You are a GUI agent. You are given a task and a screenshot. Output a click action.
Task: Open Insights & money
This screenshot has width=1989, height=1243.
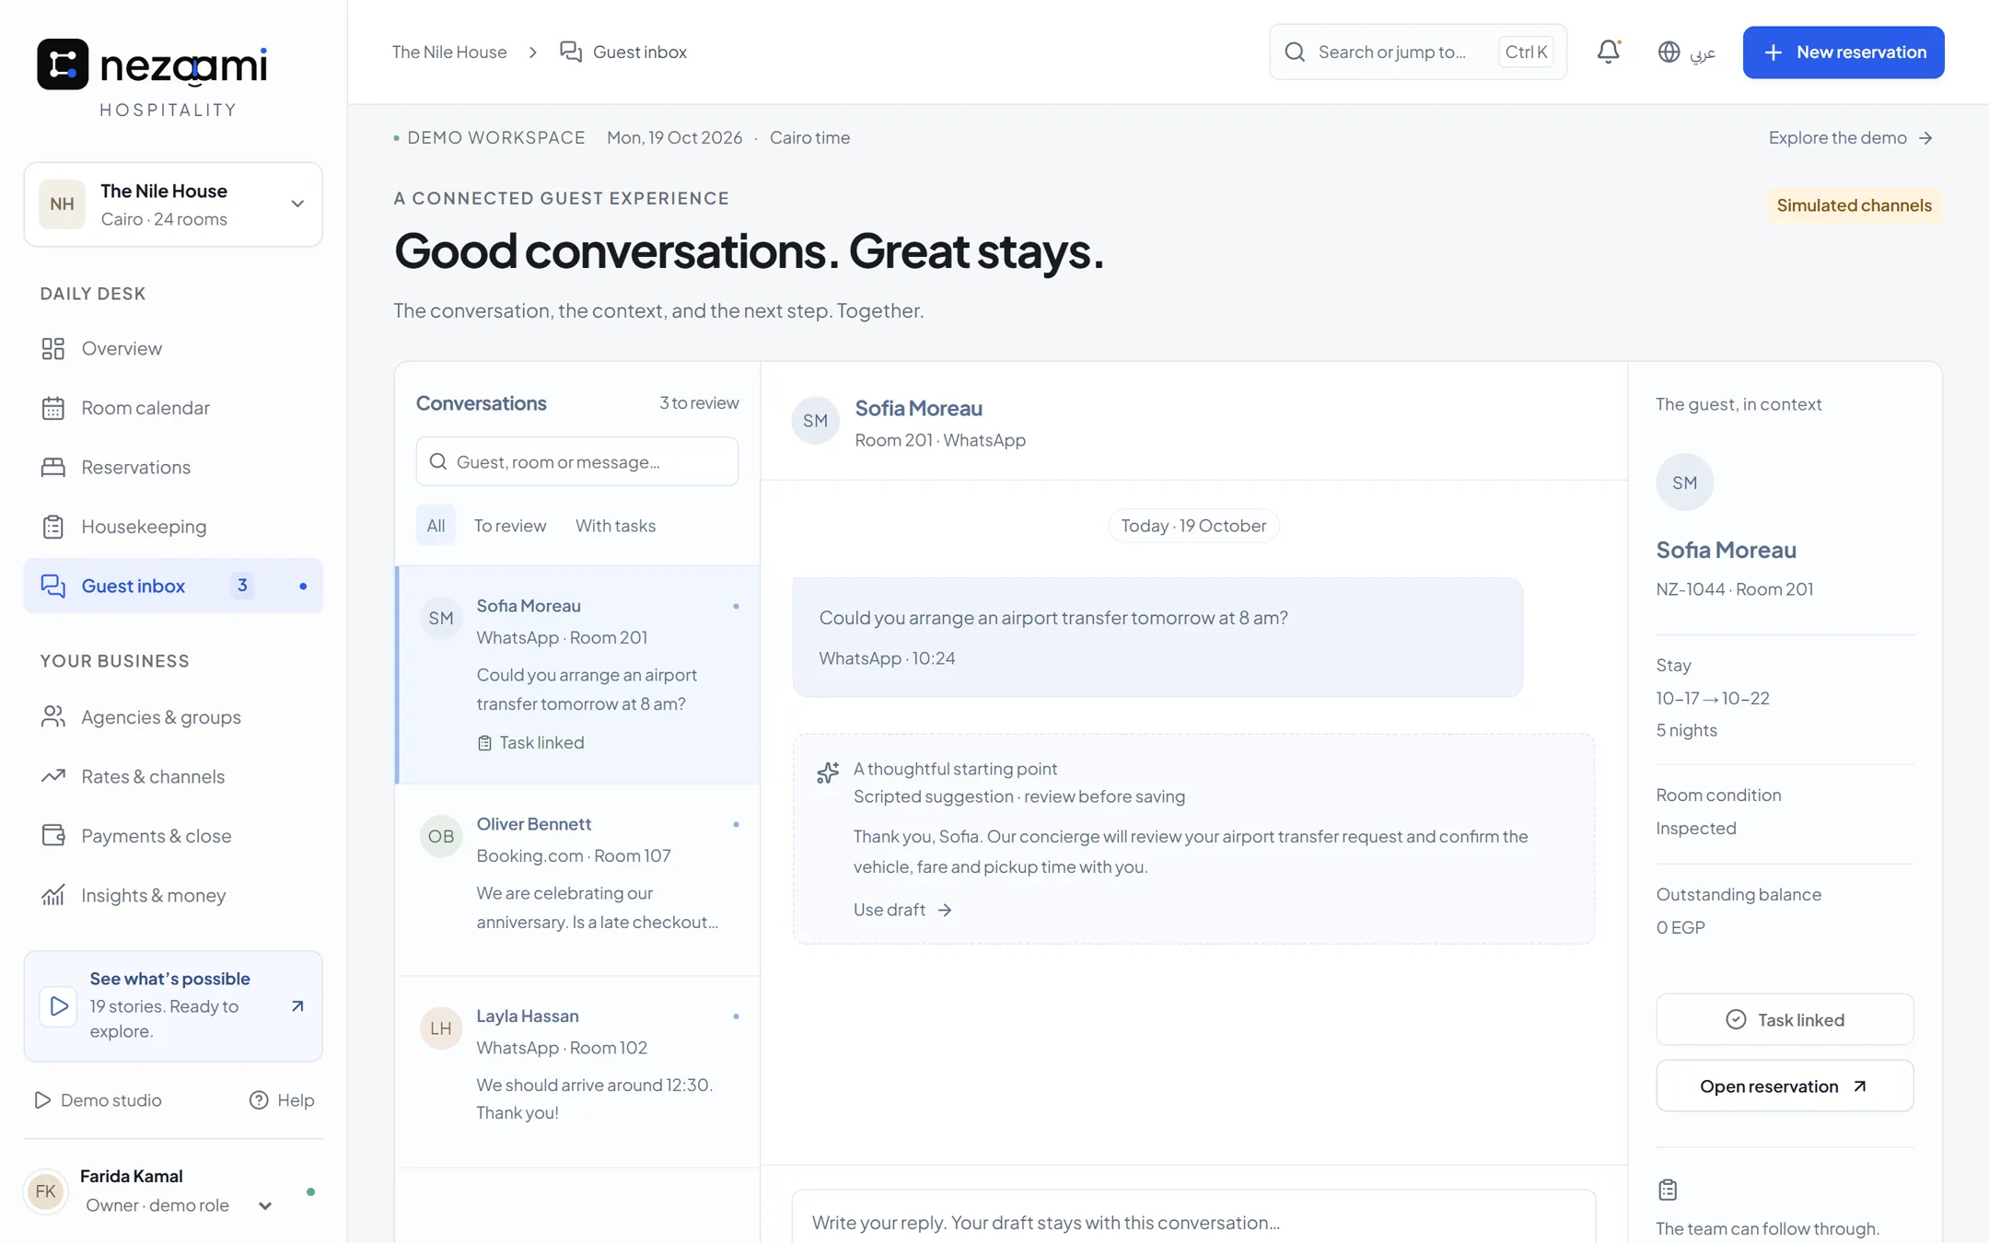click(173, 895)
